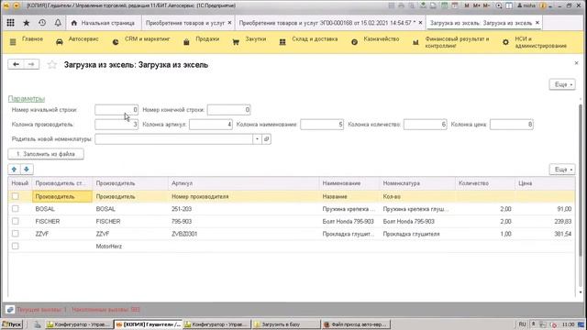
Task: Click the shopping bag Продажи icon
Action: point(186,42)
